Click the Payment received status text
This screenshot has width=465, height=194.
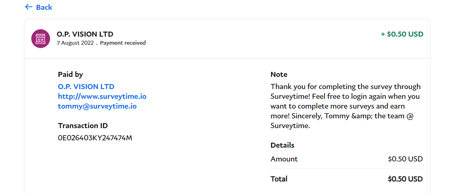tap(123, 43)
